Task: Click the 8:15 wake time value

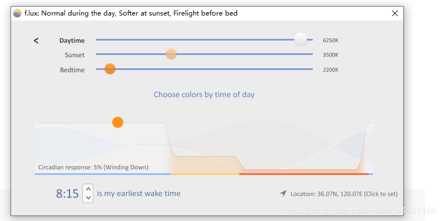Action: point(67,193)
